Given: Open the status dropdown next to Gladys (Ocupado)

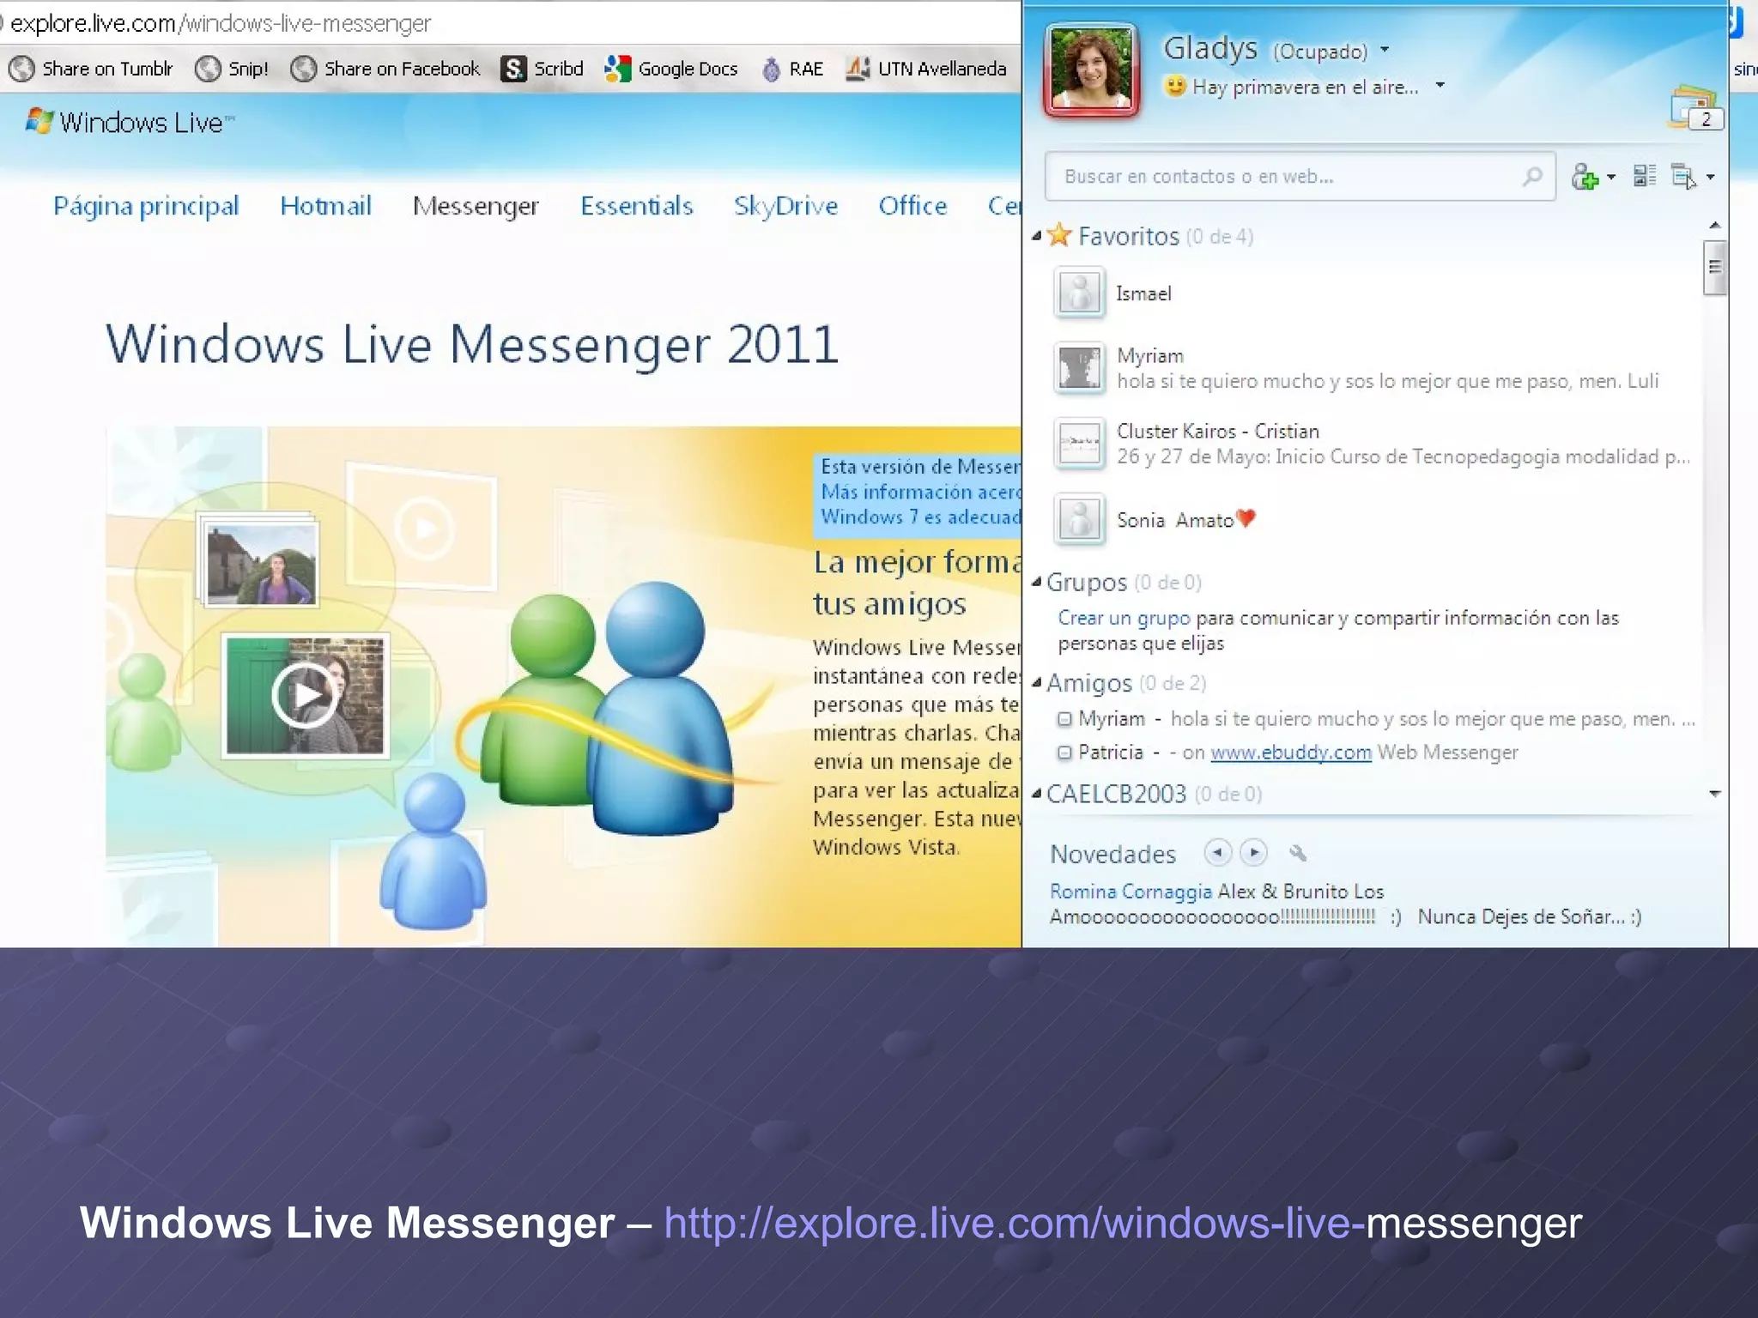Looking at the screenshot, I should click(x=1385, y=50).
